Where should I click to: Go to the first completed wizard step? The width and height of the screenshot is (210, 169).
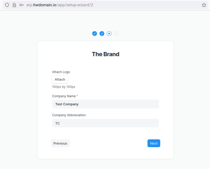[x=95, y=34]
